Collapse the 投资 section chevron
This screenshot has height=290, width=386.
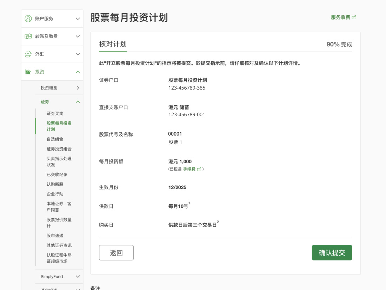(78, 72)
